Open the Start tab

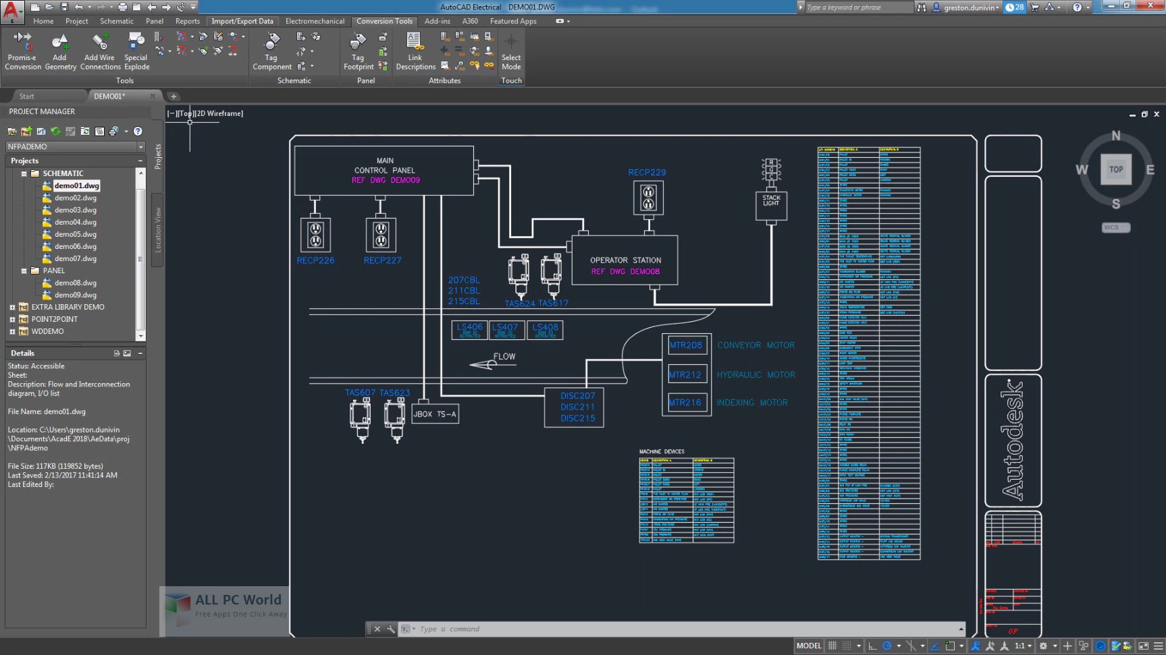27,96
